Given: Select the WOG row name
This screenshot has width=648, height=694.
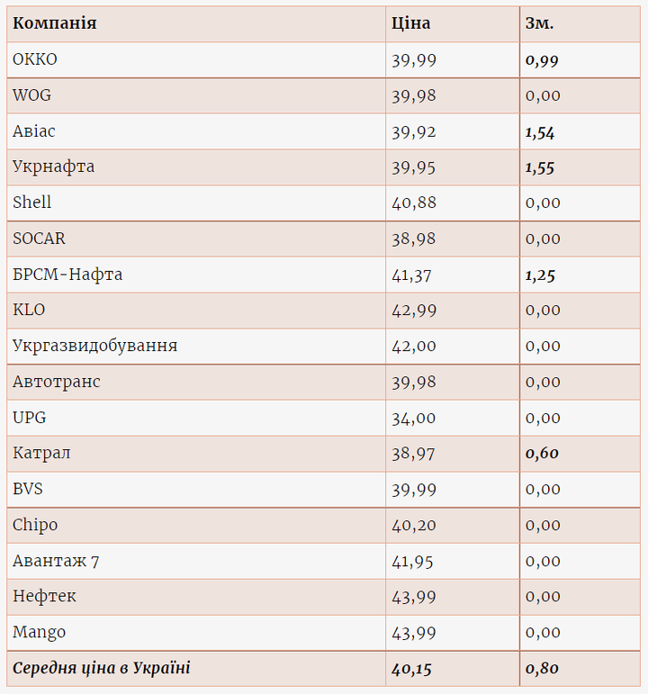Looking at the screenshot, I should coord(31,95).
